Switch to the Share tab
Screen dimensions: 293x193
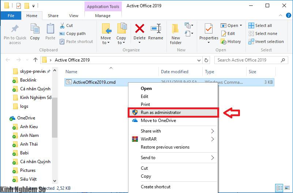(53, 16)
